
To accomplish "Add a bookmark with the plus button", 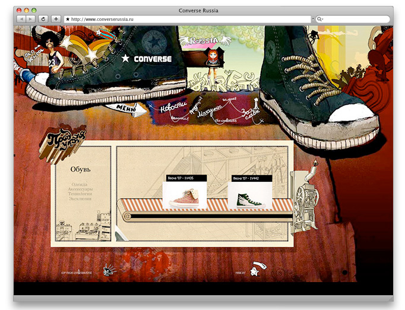I will pos(56,19).
